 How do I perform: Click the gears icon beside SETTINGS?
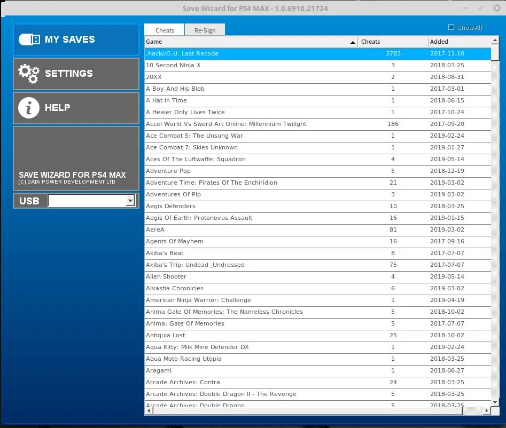click(29, 74)
